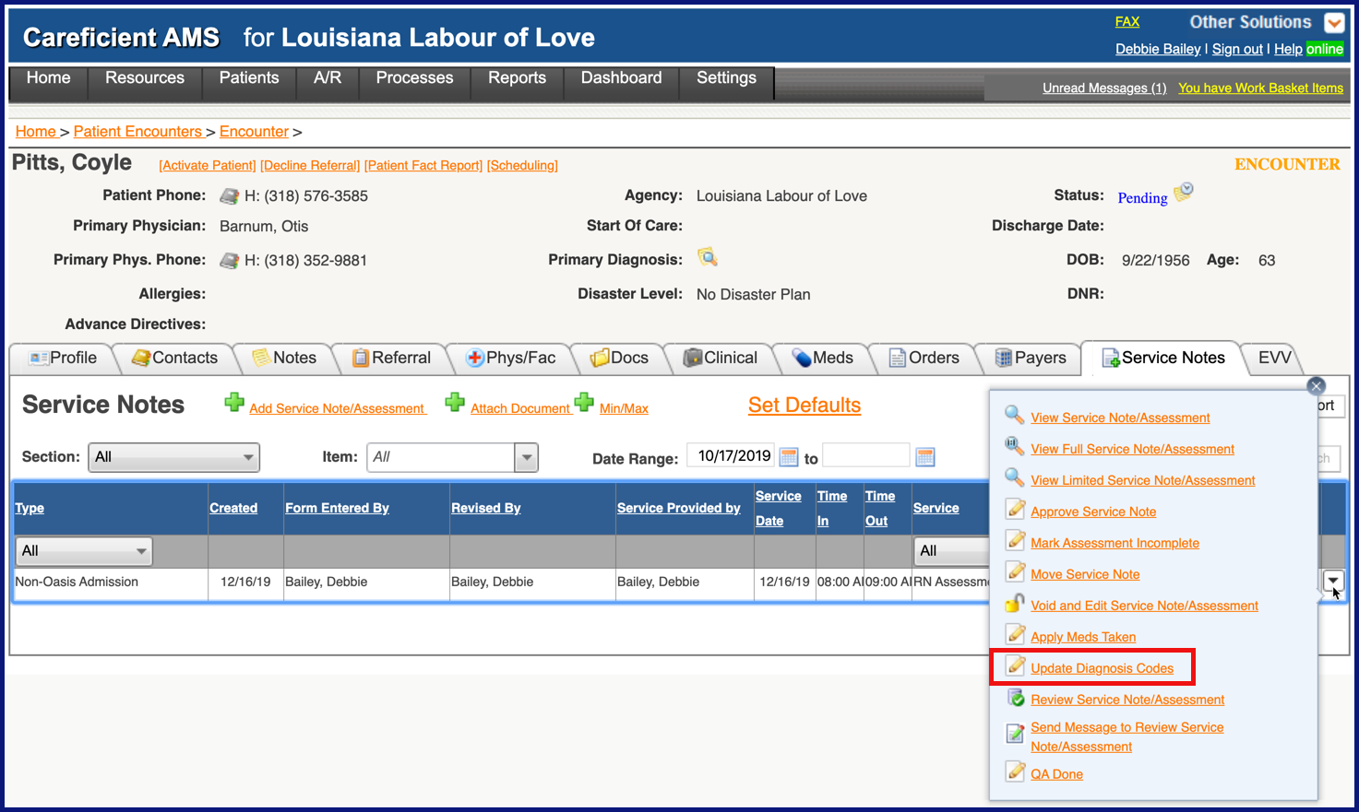
Task: Sort by the Created column header
Action: (x=233, y=508)
